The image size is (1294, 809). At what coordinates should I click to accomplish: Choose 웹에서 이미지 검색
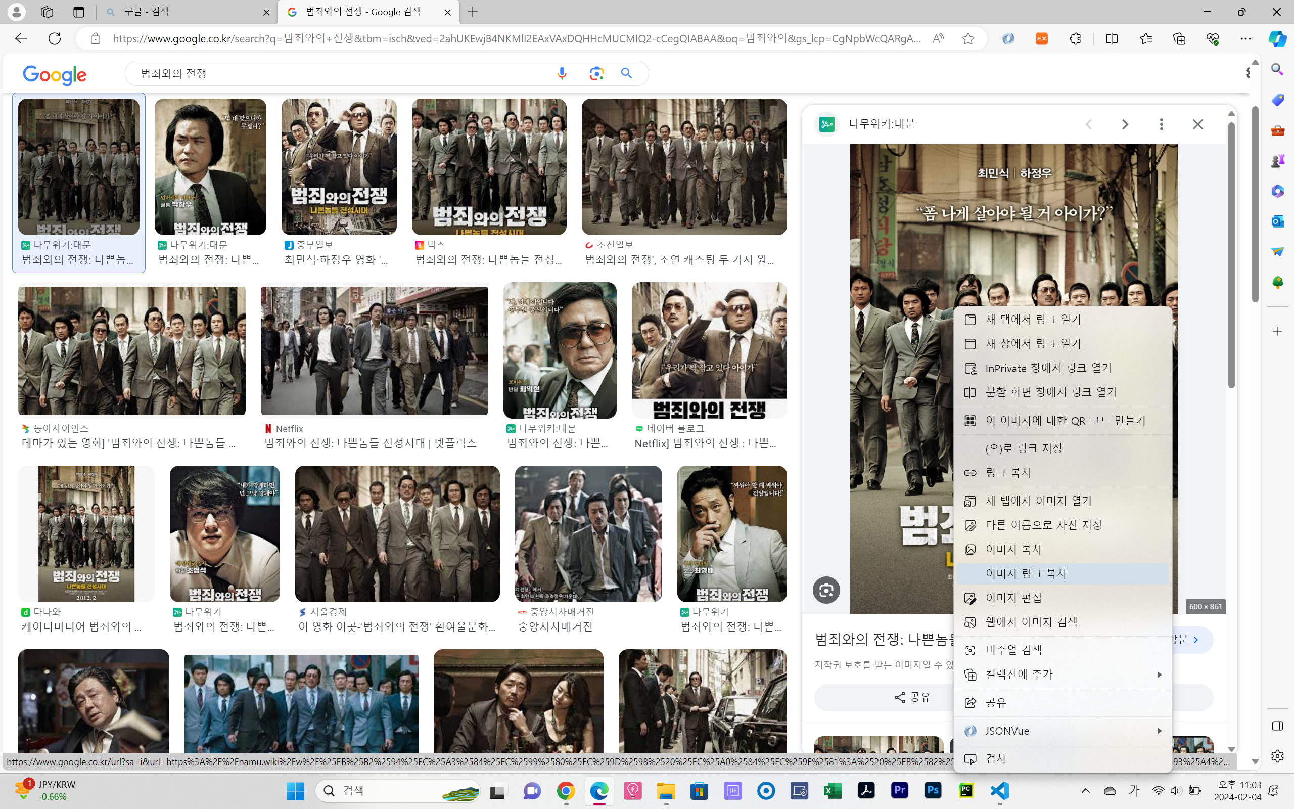pyautogui.click(x=1063, y=622)
